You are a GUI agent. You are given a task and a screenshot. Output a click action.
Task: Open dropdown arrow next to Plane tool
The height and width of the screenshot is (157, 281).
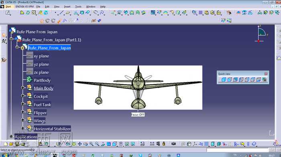(x=70, y=15)
